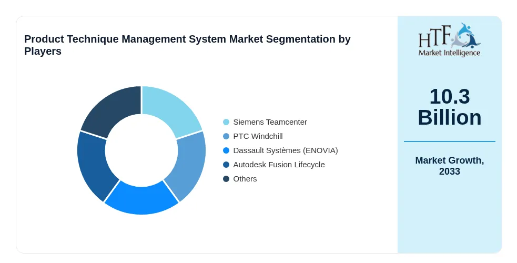Click the Siemens Teamcenter legend dot
Screen dimensions: 517x263
(226, 122)
